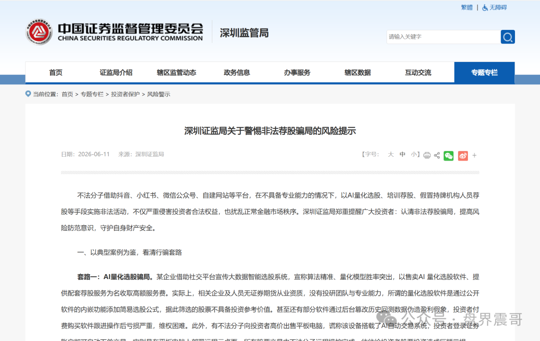Expand more sharing options plus icon

pos(474,155)
